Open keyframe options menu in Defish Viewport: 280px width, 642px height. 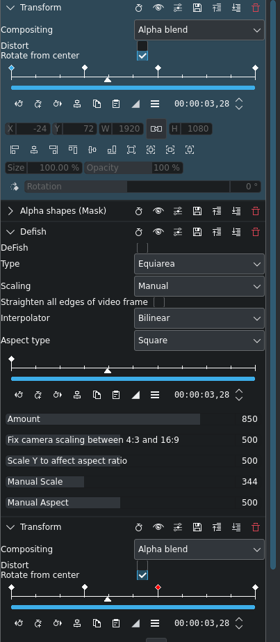tap(155, 395)
